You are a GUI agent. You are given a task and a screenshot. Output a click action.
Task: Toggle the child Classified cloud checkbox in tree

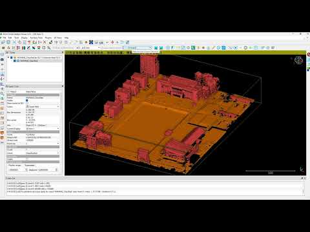coord(15,61)
